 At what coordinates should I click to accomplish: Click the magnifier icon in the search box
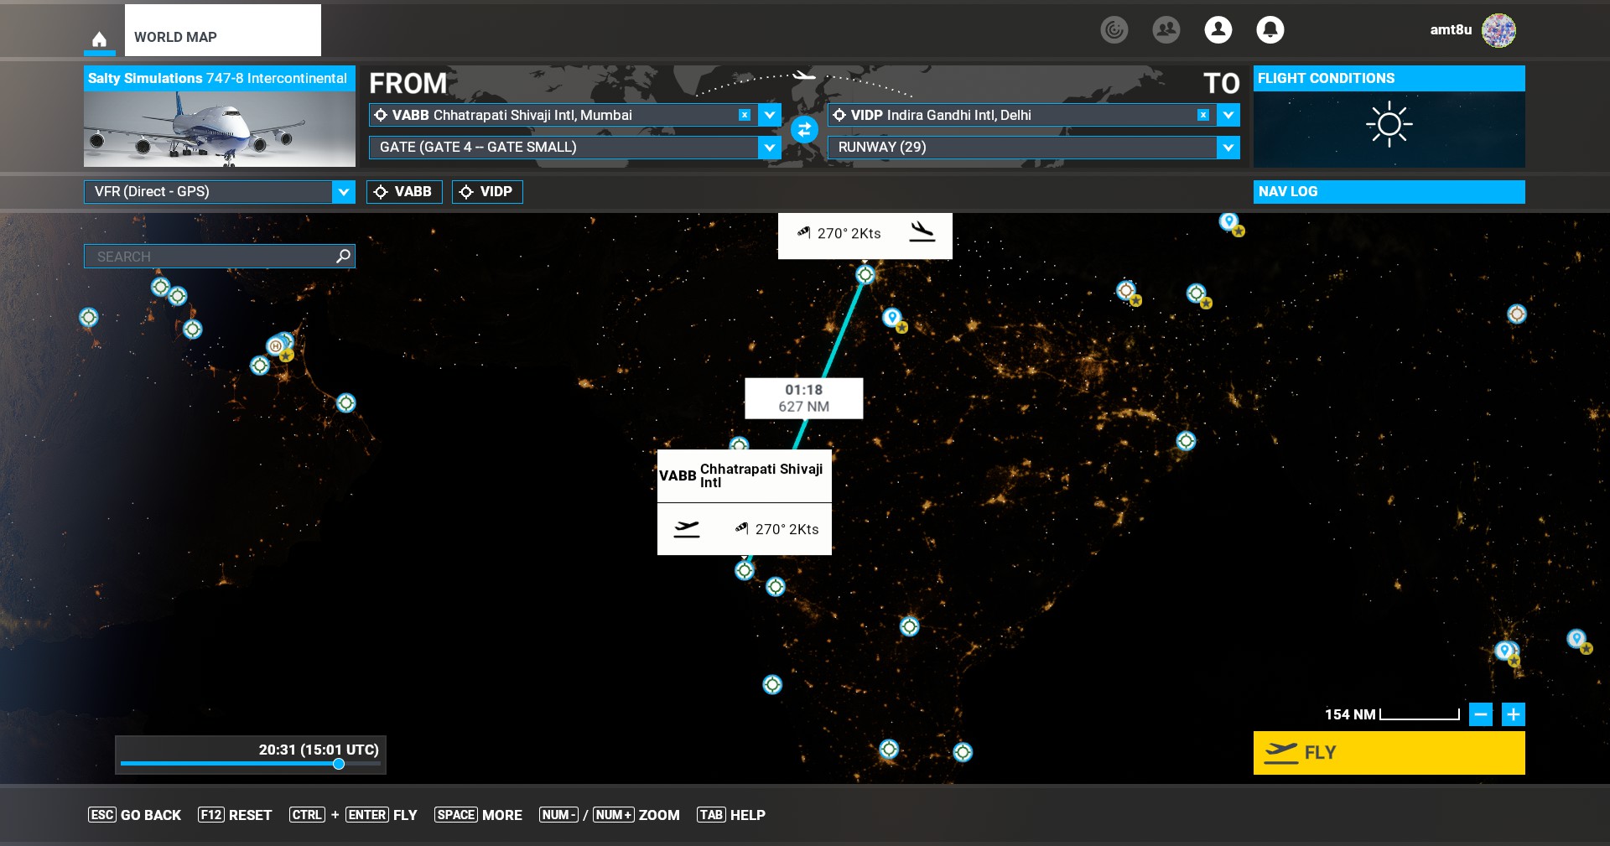click(x=342, y=256)
